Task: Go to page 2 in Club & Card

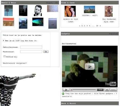Action: [x=85, y=26]
